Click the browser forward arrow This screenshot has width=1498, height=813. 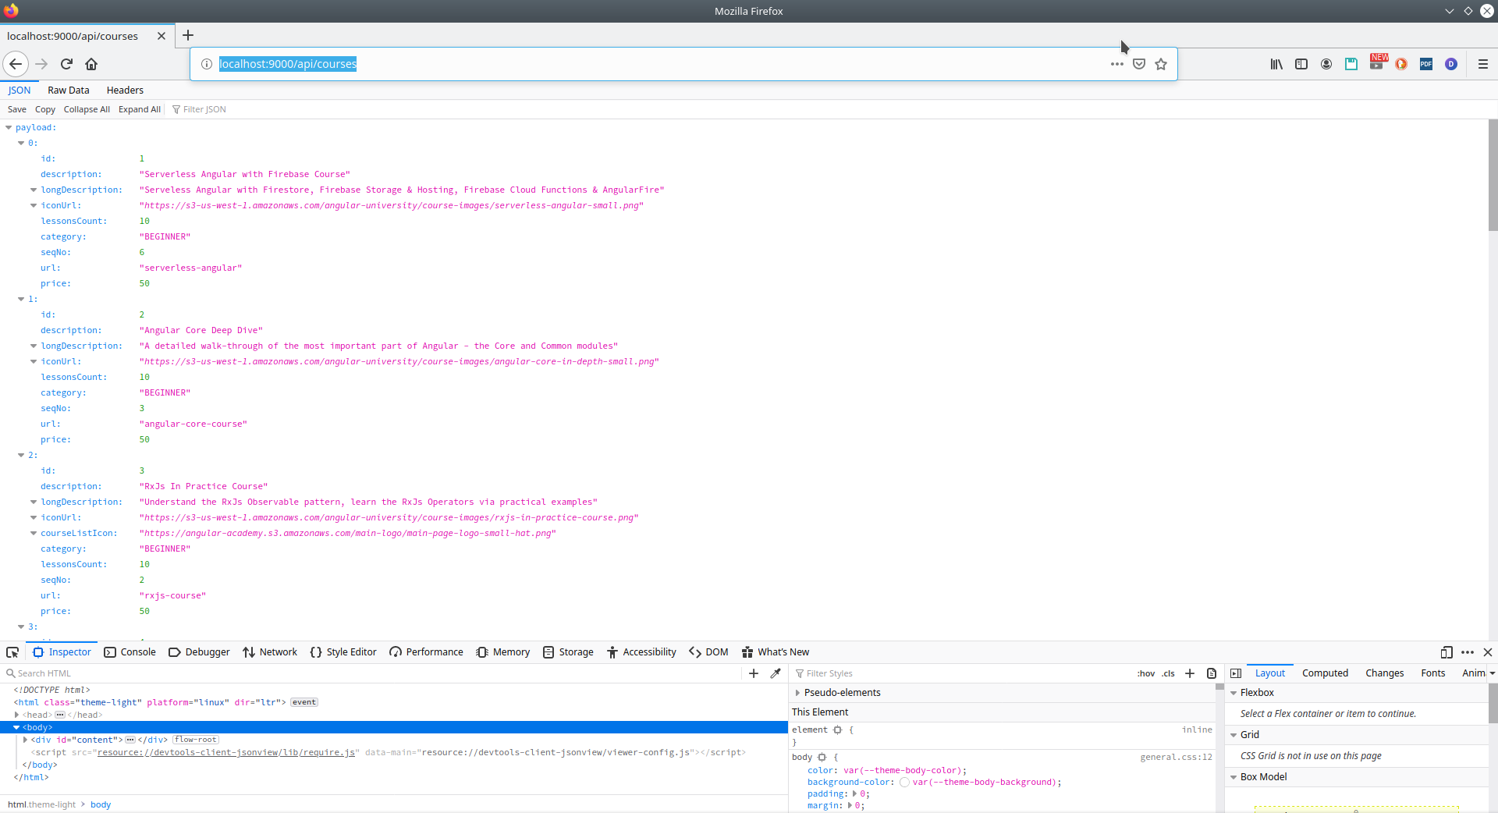tap(41, 64)
